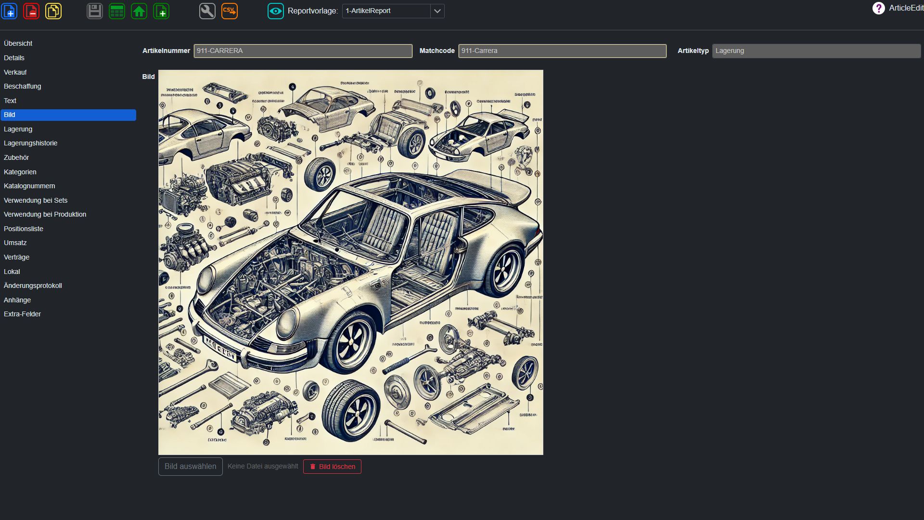Screen dimensions: 924x520
Task: Click the Artikeltyp field showing Lagerung
Action: tap(816, 51)
